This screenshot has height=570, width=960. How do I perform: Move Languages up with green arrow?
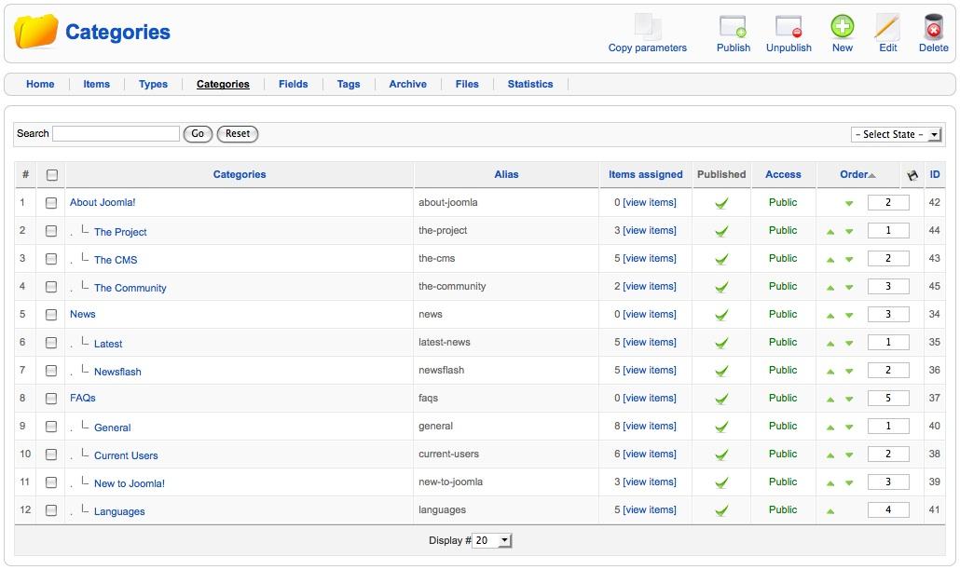tap(830, 511)
